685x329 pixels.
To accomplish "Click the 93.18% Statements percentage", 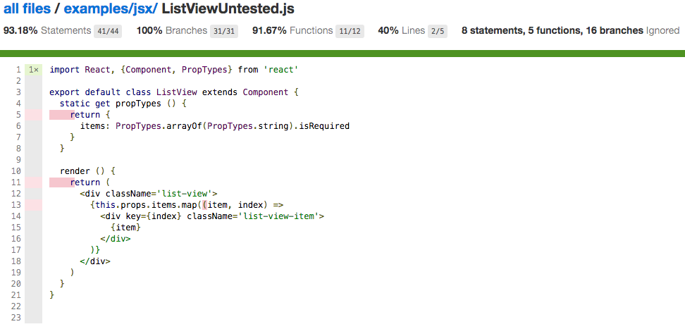I will [x=20, y=30].
